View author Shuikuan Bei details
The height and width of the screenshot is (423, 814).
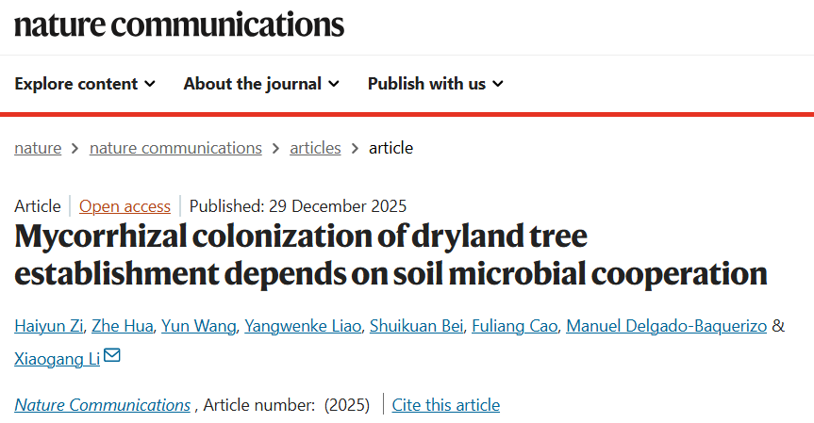click(x=418, y=326)
